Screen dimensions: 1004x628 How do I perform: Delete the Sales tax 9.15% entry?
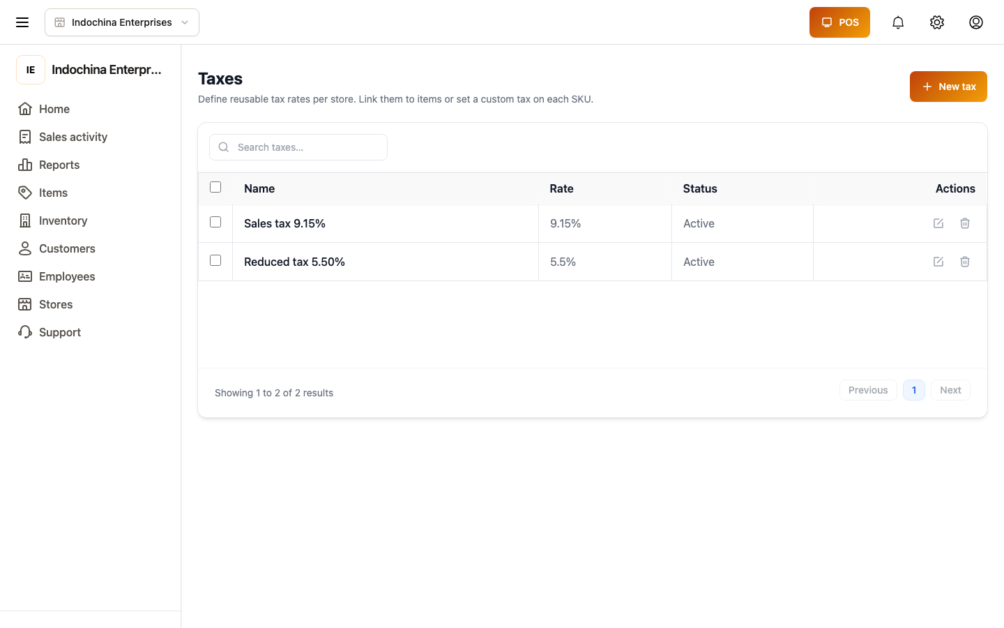pos(965,223)
